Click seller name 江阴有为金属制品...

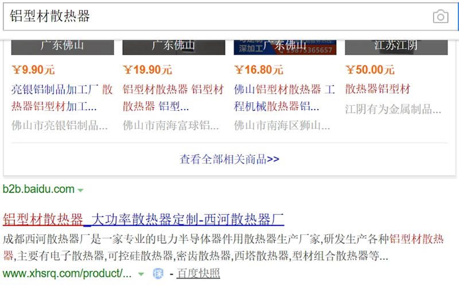point(393,109)
